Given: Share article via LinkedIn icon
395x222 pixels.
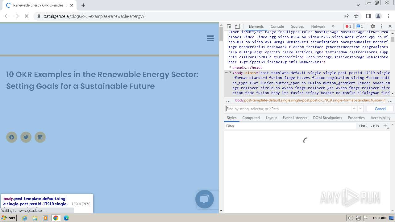Looking at the screenshot, I should coord(40,137).
